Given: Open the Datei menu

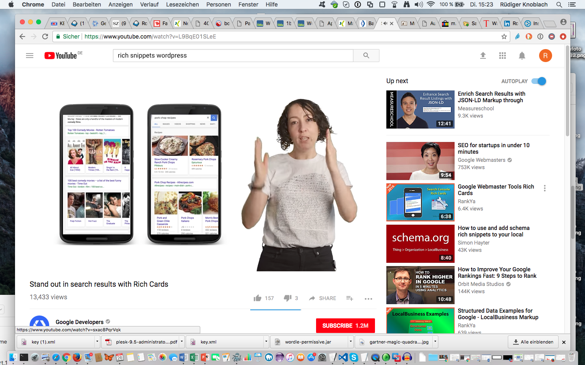Looking at the screenshot, I should tap(58, 4).
